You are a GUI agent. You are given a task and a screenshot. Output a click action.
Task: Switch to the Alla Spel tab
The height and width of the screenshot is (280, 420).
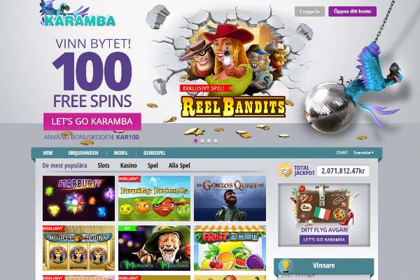tap(179, 166)
